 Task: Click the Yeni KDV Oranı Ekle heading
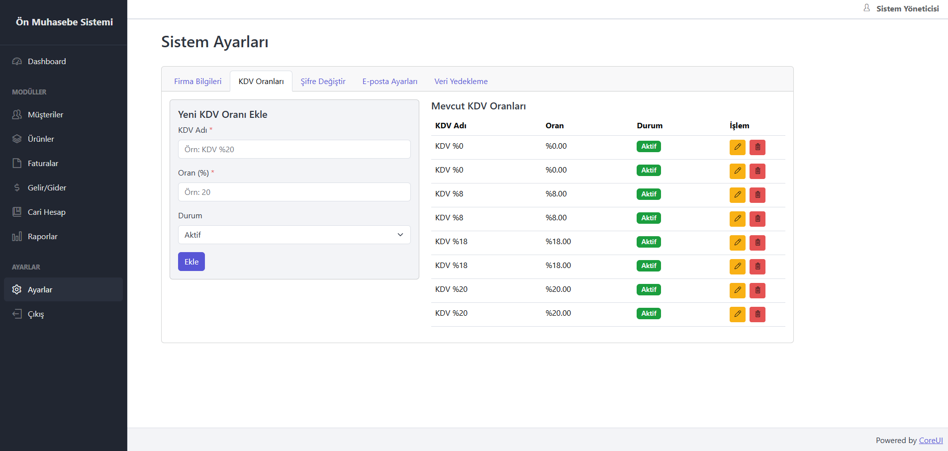(x=223, y=114)
